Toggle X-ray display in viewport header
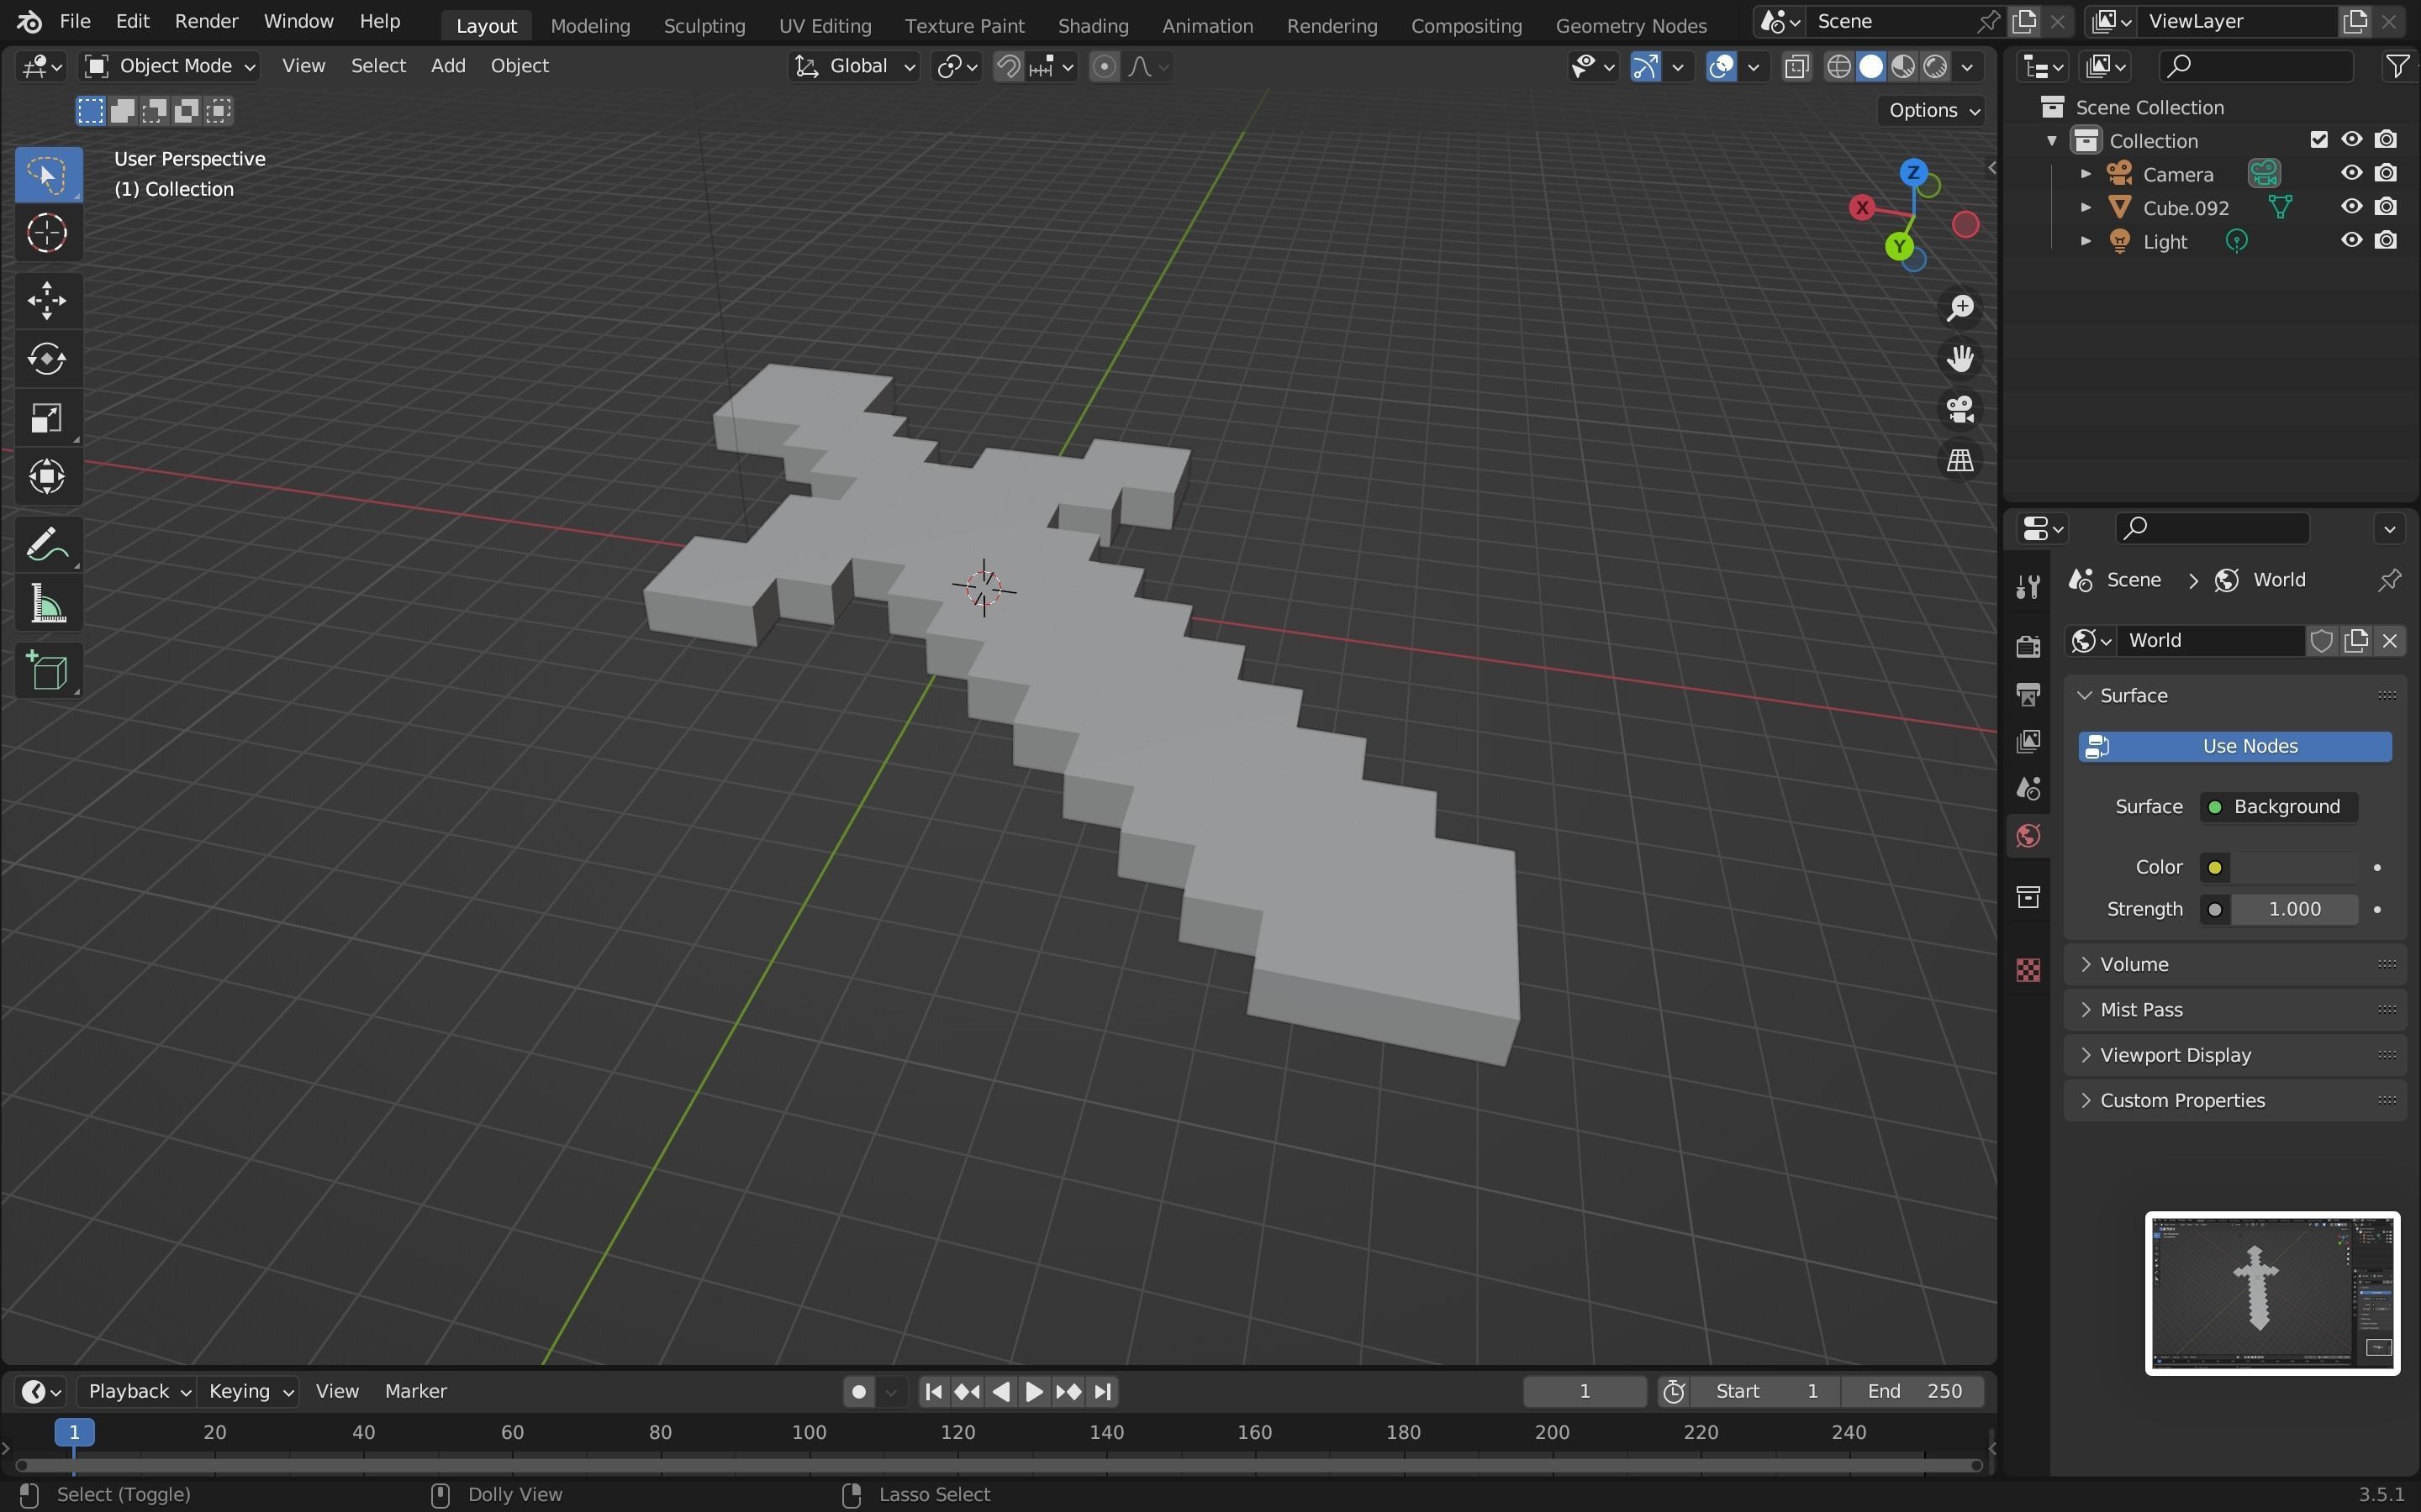The image size is (2421, 1512). [1796, 67]
